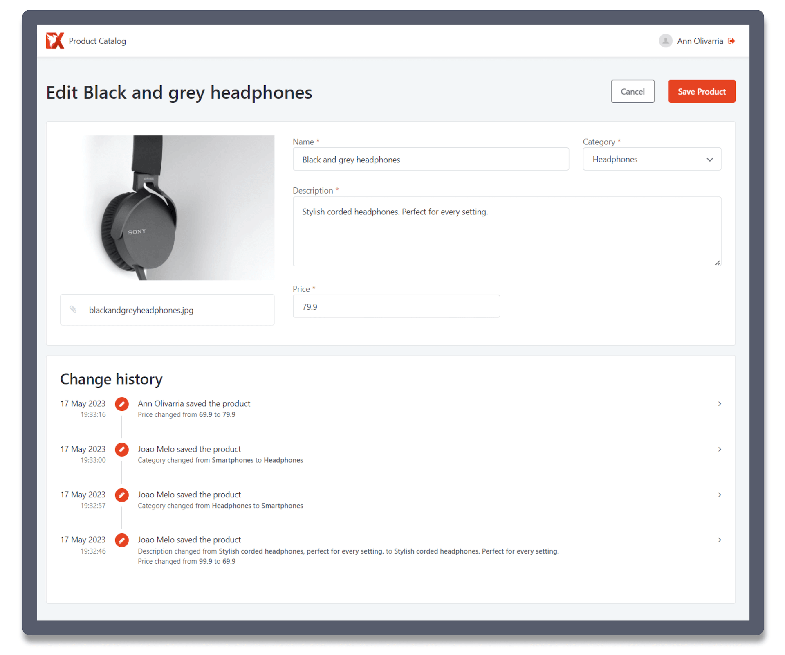The width and height of the screenshot is (785, 655).
Task: Expand the 19:32:46 description change entry
Action: click(x=720, y=540)
